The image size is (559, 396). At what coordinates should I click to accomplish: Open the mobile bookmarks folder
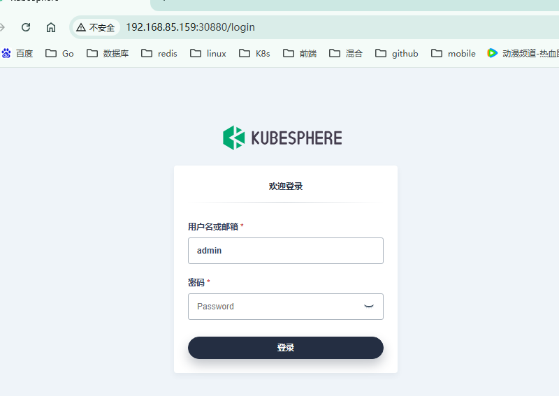453,54
